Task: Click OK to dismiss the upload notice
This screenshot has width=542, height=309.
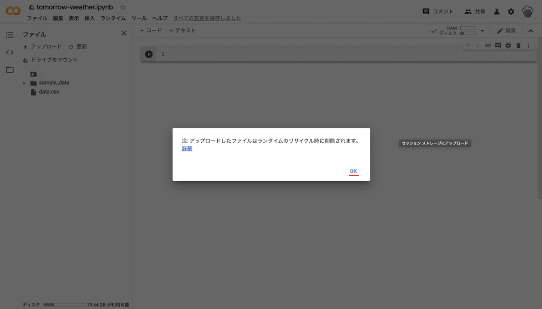Action: pos(353,171)
